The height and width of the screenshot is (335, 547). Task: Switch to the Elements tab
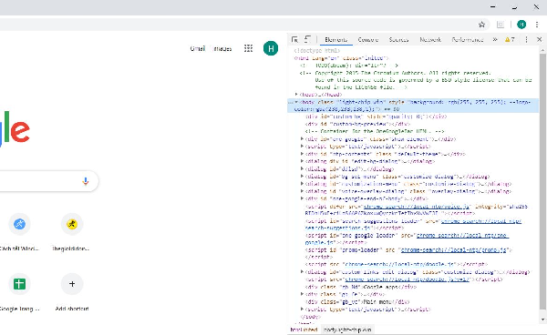click(x=335, y=40)
